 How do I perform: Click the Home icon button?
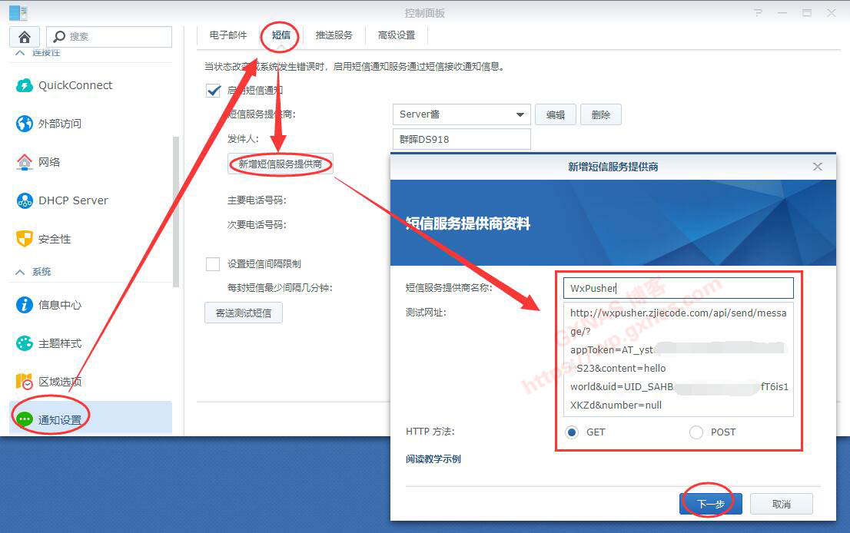24,37
